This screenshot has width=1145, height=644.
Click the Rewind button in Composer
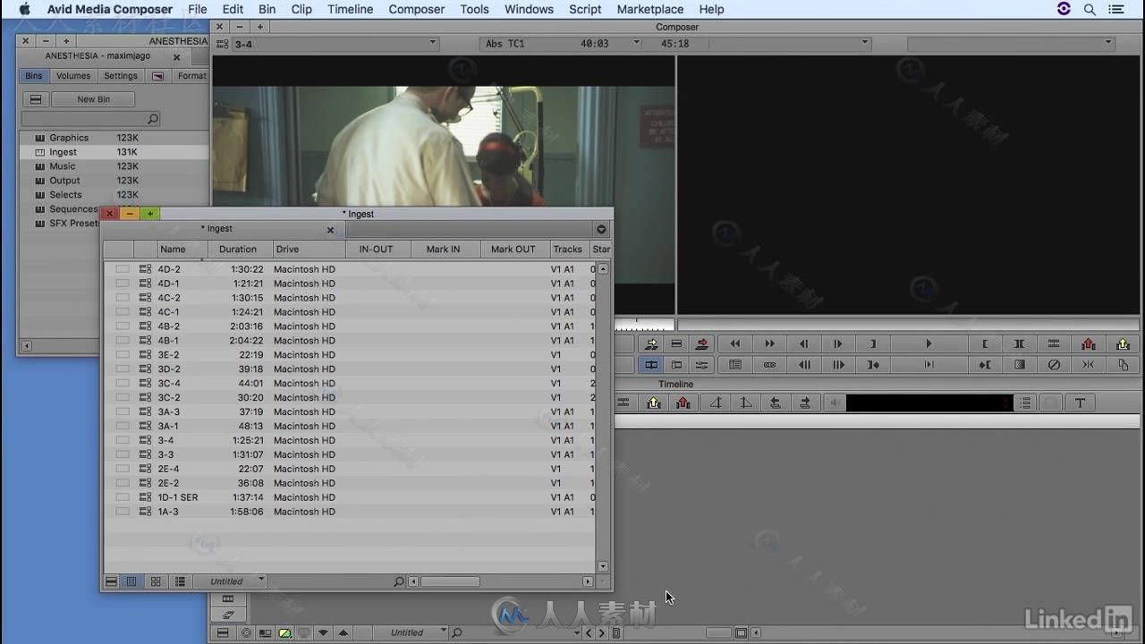point(735,343)
